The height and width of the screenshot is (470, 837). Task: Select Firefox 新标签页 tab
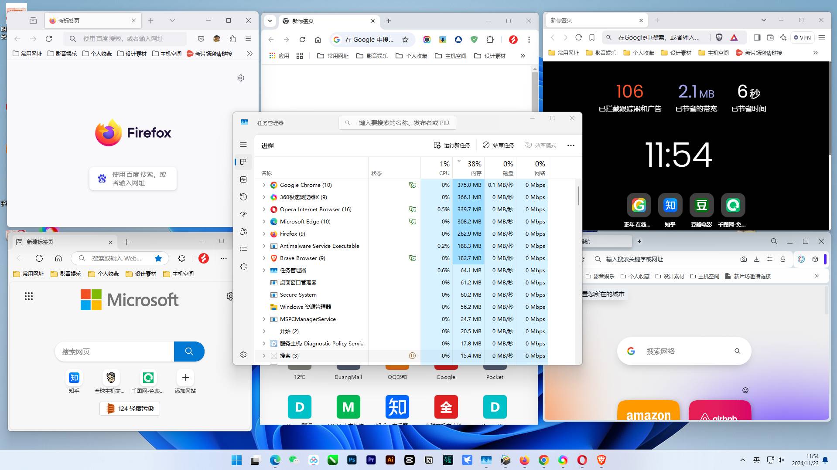pos(92,20)
